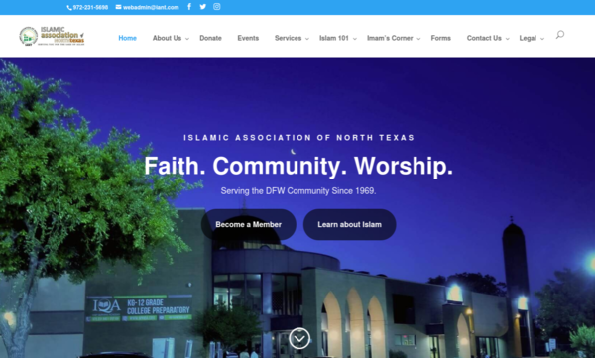
Task: Expand the Legal menu chevron
Action: (x=542, y=39)
